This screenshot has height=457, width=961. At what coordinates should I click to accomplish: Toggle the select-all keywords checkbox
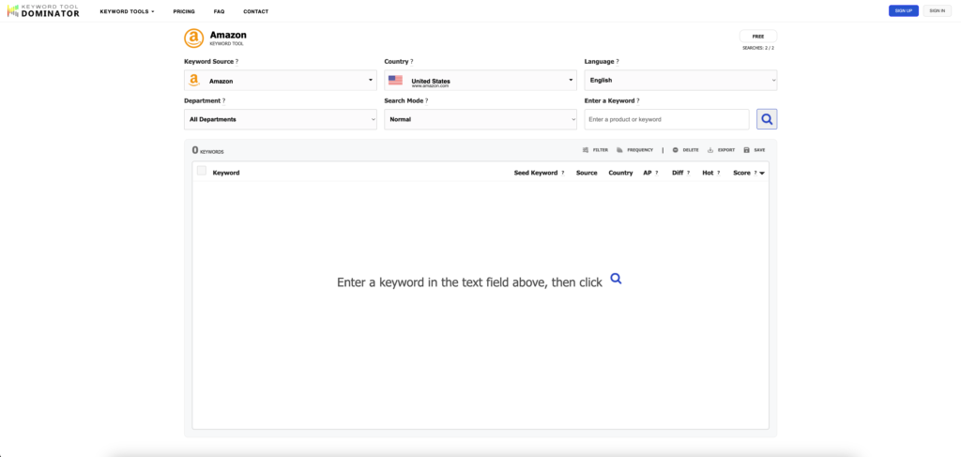coord(202,171)
